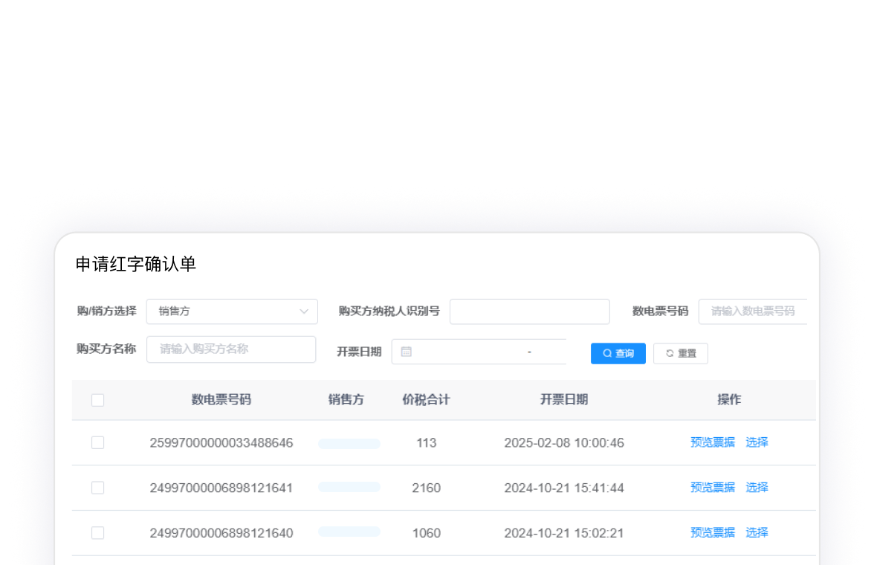The height and width of the screenshot is (565, 874).
Task: Click the 申请红字确认单 title
Action: pos(135,264)
